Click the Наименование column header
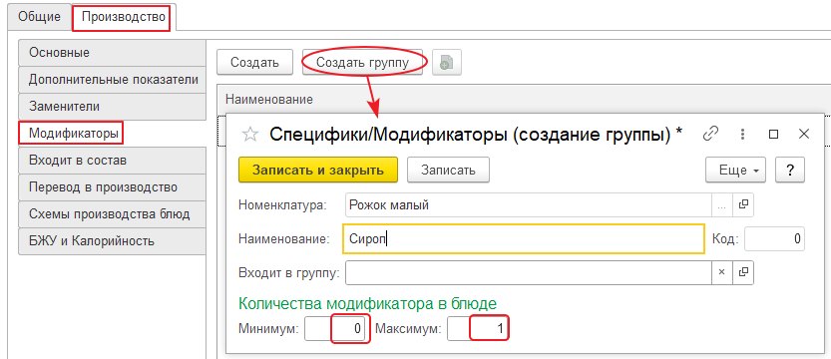Image resolution: width=831 pixels, height=359 pixels. tap(268, 99)
